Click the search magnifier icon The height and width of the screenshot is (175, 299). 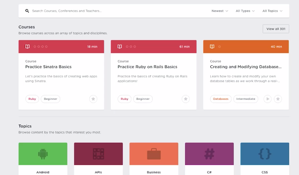coord(27,11)
